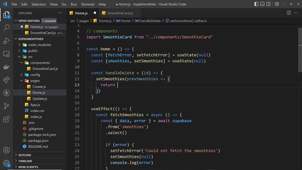Select Home.js in Open Editors list
Viewport: 302px width, 170px height.
click(40, 27)
